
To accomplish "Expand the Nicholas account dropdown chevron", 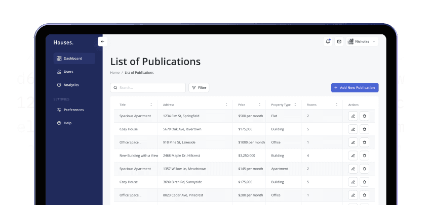I will pos(374,42).
